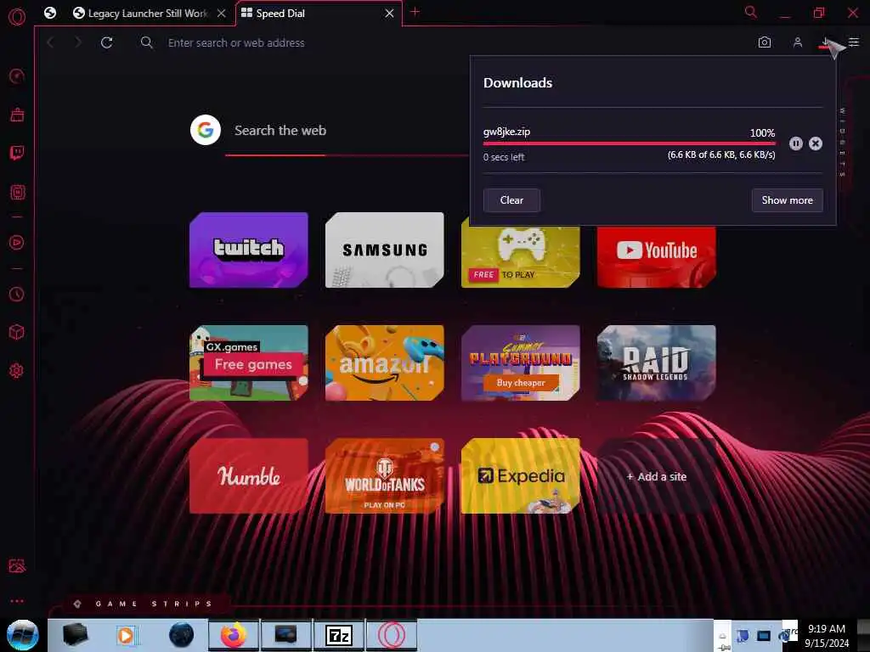Viewport: 870px width, 652px height.
Task: Pause the gw8jke.zip download
Action: pyautogui.click(x=795, y=143)
